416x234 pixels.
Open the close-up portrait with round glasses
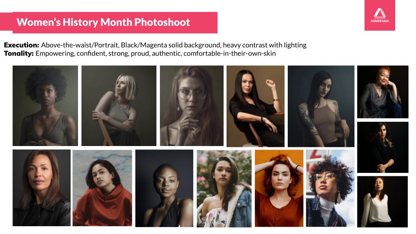click(x=192, y=106)
